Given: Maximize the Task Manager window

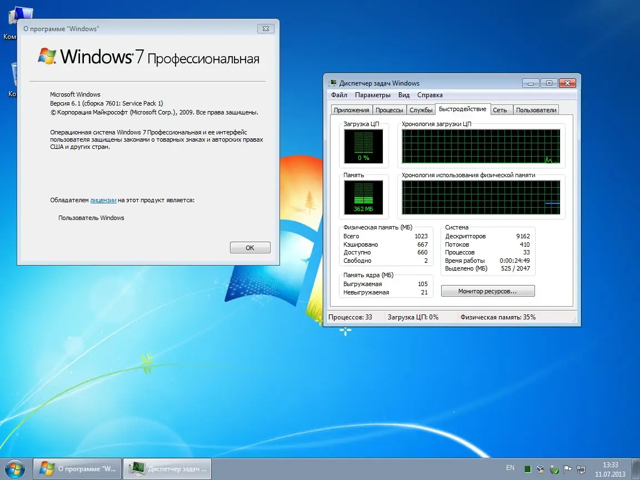Looking at the screenshot, I should tap(549, 83).
